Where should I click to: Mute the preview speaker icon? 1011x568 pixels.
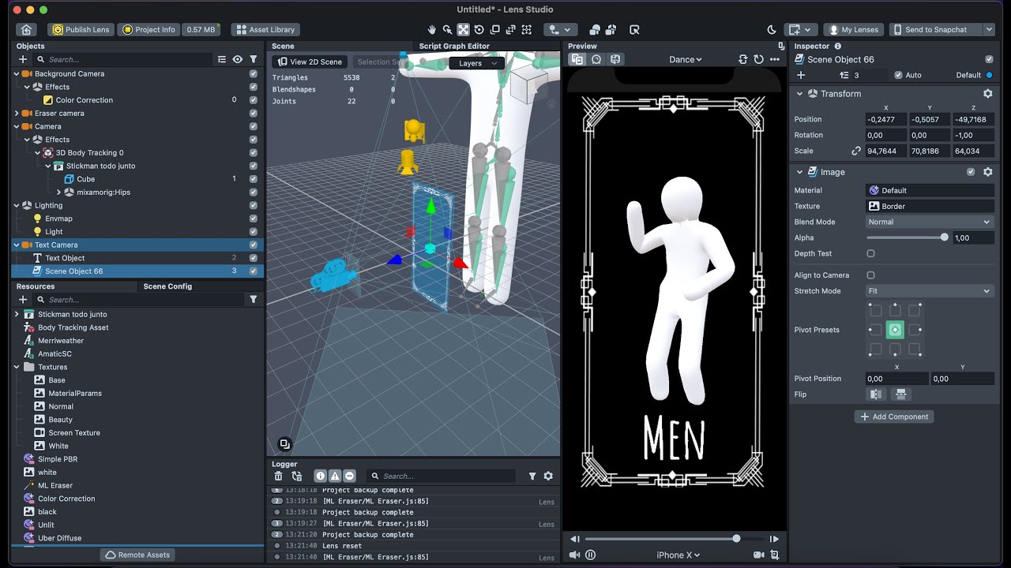[575, 555]
